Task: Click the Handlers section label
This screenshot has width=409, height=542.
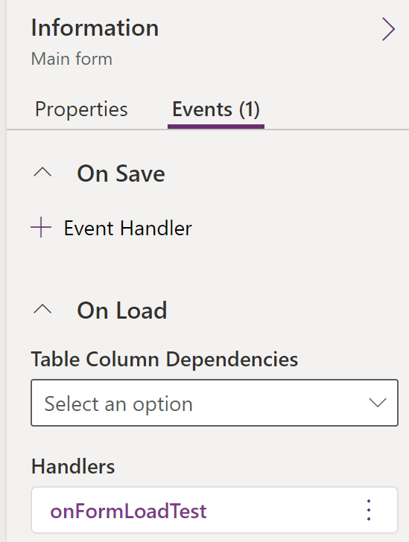Action: (x=73, y=466)
